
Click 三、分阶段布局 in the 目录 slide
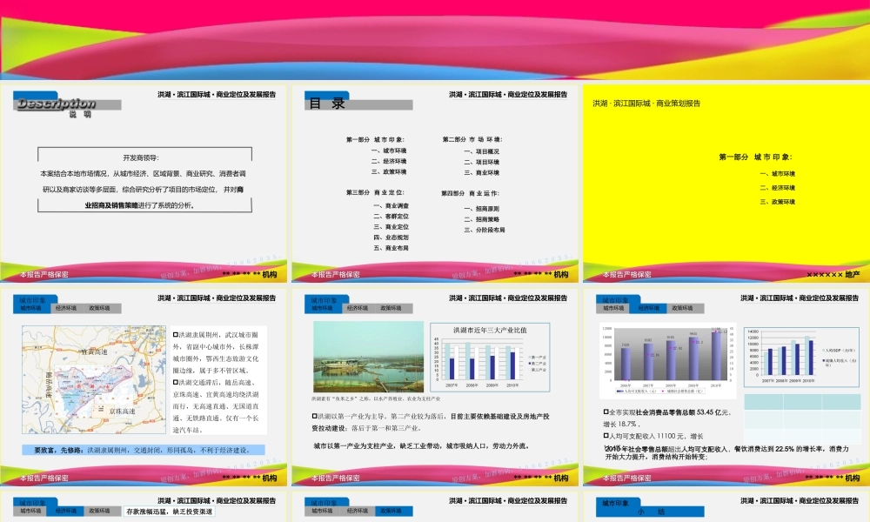(x=485, y=231)
